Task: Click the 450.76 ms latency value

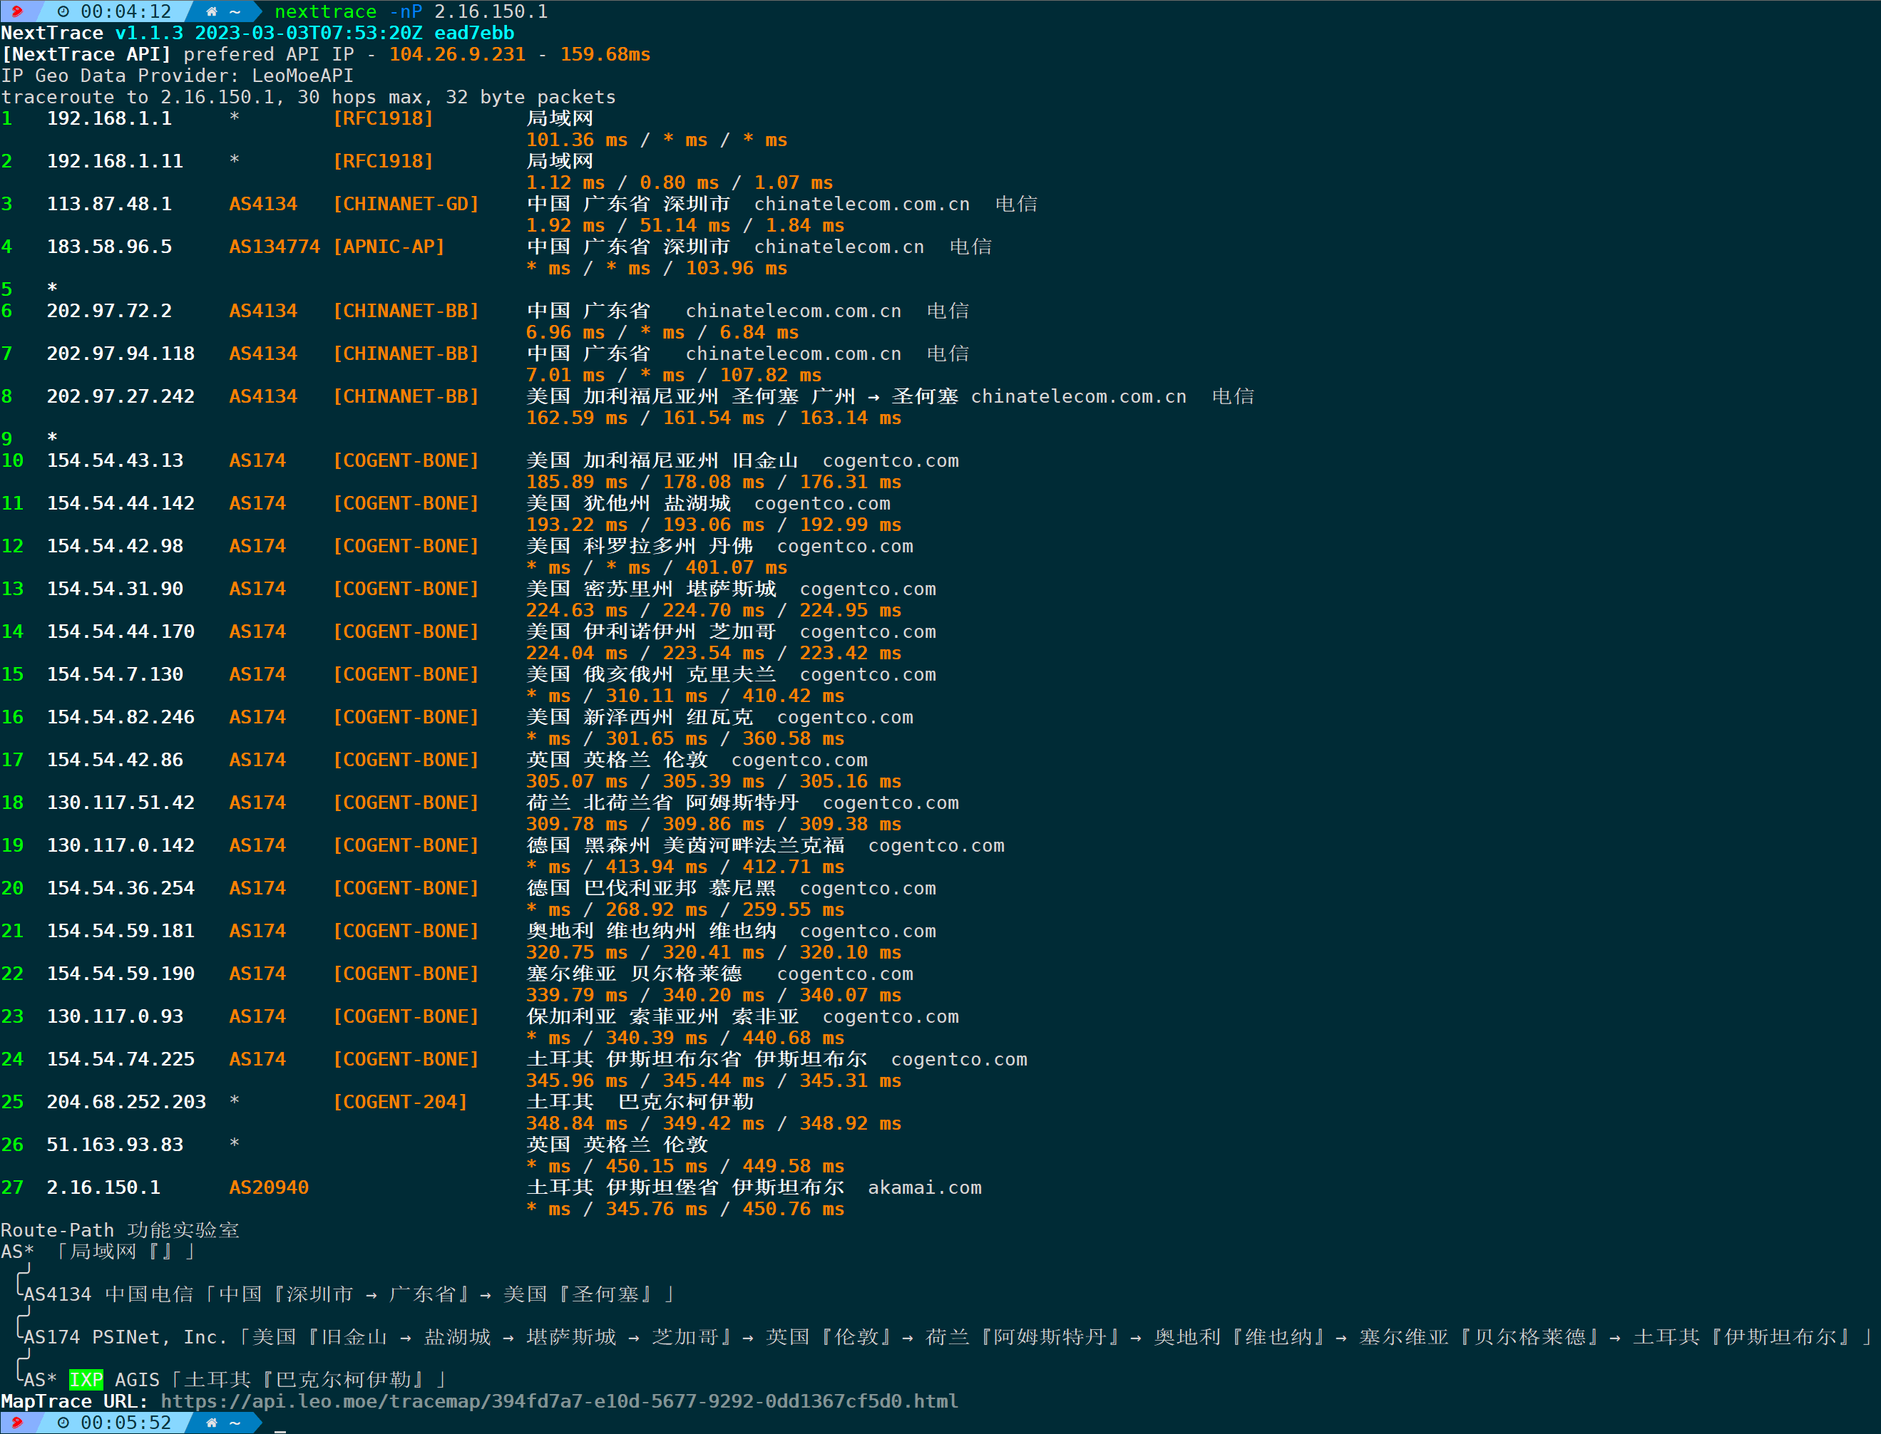Action: coord(793,1208)
